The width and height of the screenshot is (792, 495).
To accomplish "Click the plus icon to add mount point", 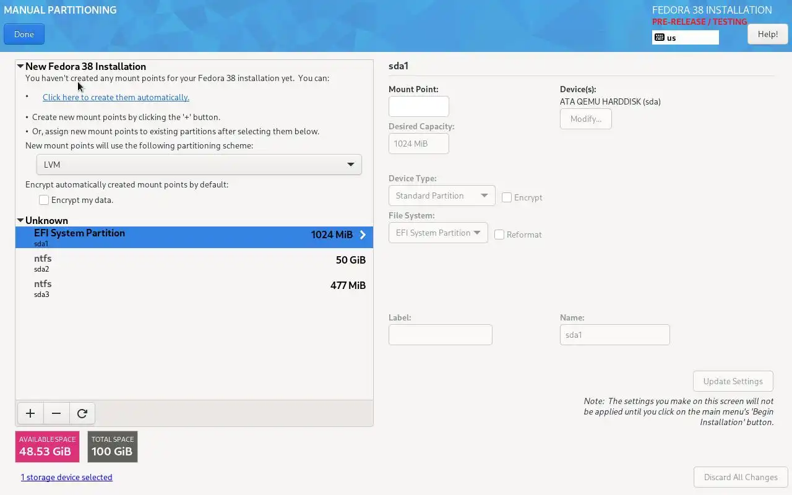I will click(x=30, y=413).
